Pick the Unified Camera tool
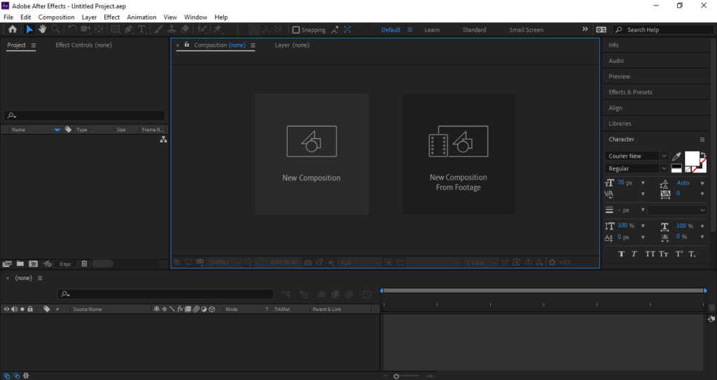Image resolution: width=717 pixels, height=380 pixels. click(85, 29)
